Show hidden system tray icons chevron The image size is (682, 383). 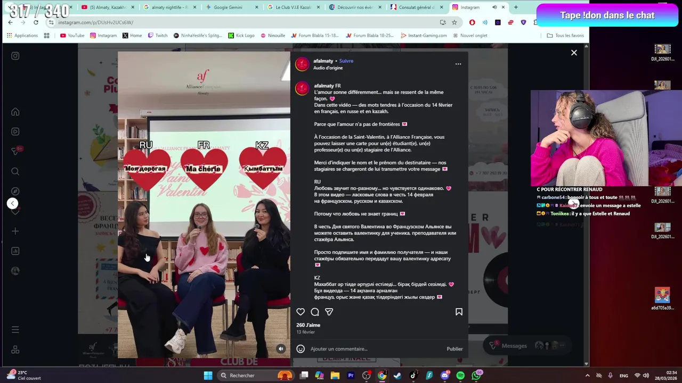(588, 376)
